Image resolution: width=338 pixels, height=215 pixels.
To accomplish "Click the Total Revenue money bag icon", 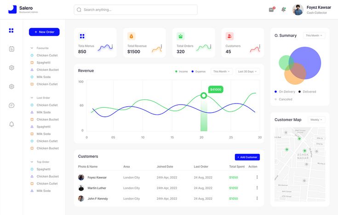I will (x=131, y=36).
